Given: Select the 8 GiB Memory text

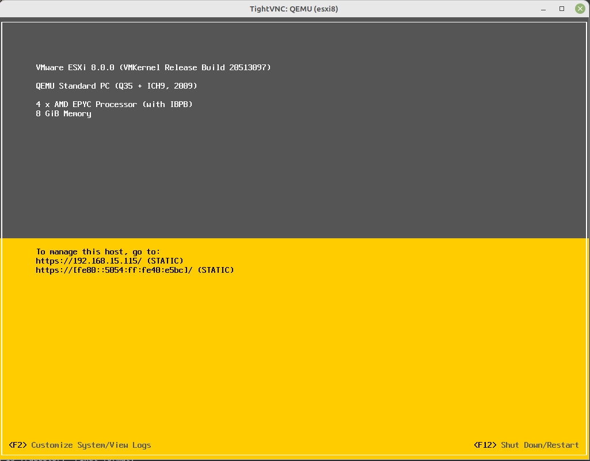Looking at the screenshot, I should click(x=63, y=113).
